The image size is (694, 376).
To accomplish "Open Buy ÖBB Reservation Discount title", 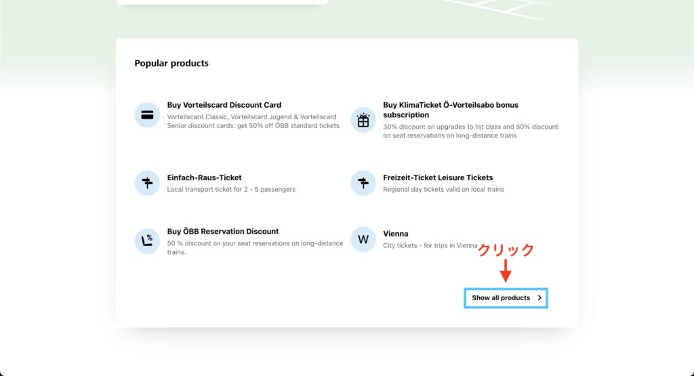I will [223, 231].
